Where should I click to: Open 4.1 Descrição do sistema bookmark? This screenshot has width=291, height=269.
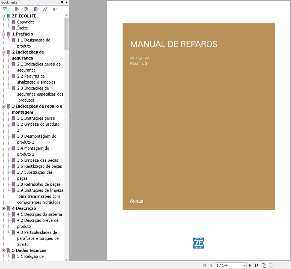coord(40,214)
